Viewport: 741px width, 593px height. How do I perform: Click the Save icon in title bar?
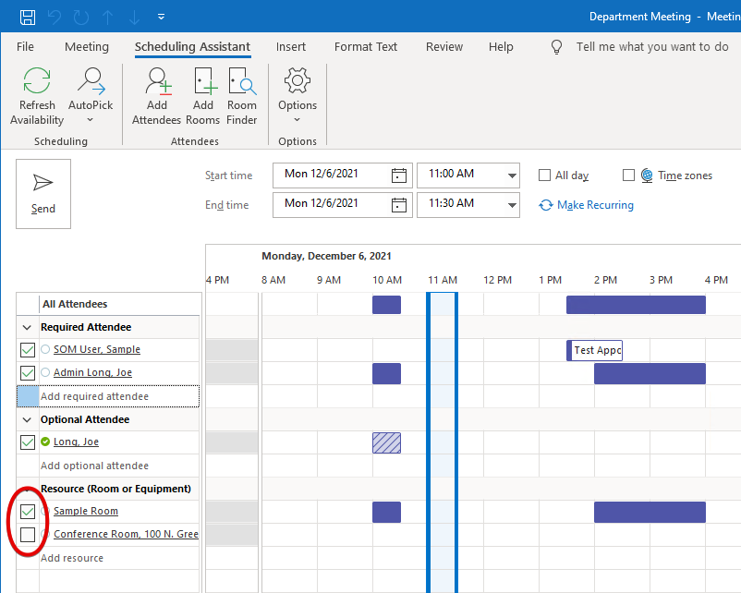coord(28,17)
